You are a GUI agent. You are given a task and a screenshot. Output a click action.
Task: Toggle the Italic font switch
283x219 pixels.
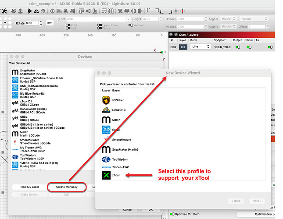point(68,28)
